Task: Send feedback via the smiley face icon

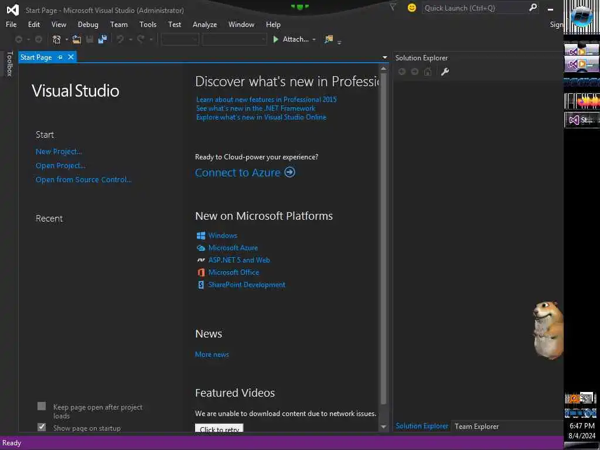Action: coord(412,8)
